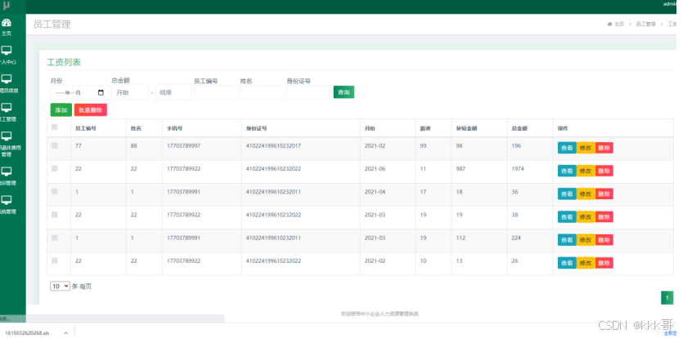Open the calendar picker in 月份 field
The width and height of the screenshot is (683, 338).
point(101,92)
